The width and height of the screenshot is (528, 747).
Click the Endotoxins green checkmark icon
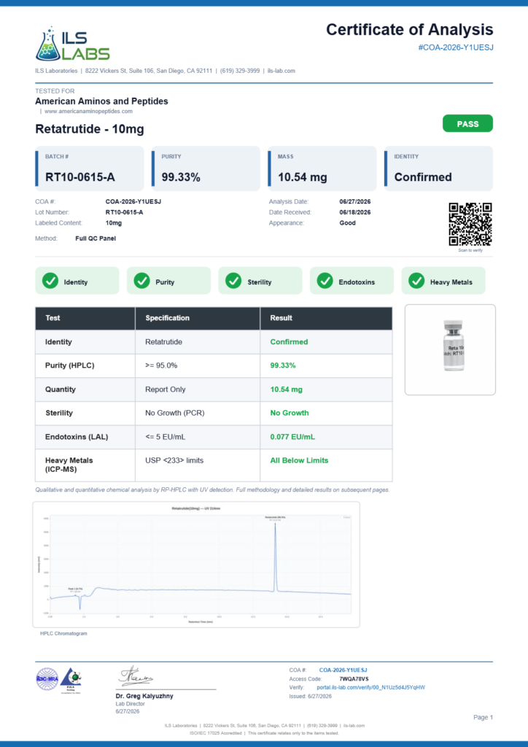click(325, 281)
